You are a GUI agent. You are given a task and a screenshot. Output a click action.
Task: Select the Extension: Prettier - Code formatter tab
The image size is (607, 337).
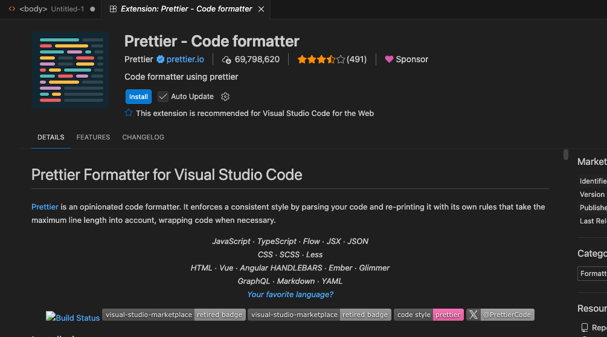(186, 9)
